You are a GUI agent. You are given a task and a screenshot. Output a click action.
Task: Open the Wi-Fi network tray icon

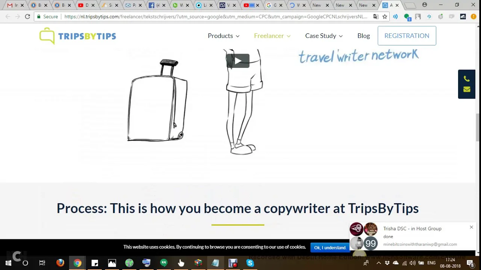pyautogui.click(x=404, y=263)
